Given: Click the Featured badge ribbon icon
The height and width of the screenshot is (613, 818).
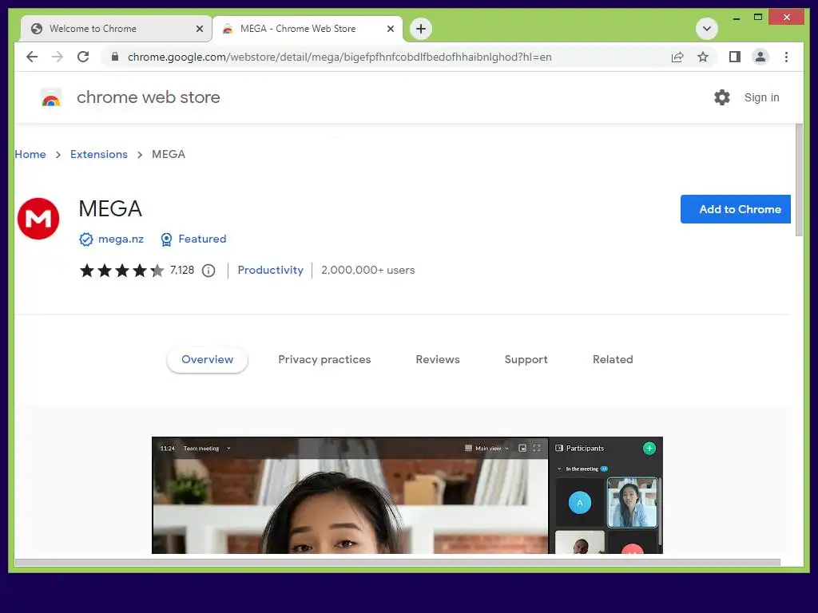Looking at the screenshot, I should pos(166,239).
